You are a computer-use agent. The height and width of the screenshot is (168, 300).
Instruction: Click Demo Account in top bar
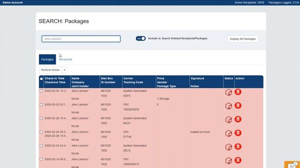(13, 2)
